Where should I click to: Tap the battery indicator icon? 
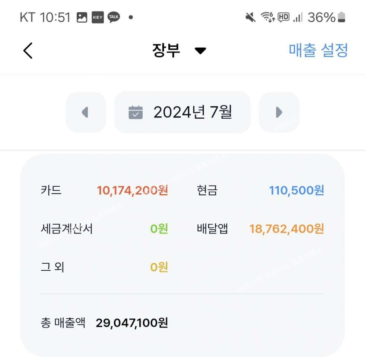click(342, 17)
